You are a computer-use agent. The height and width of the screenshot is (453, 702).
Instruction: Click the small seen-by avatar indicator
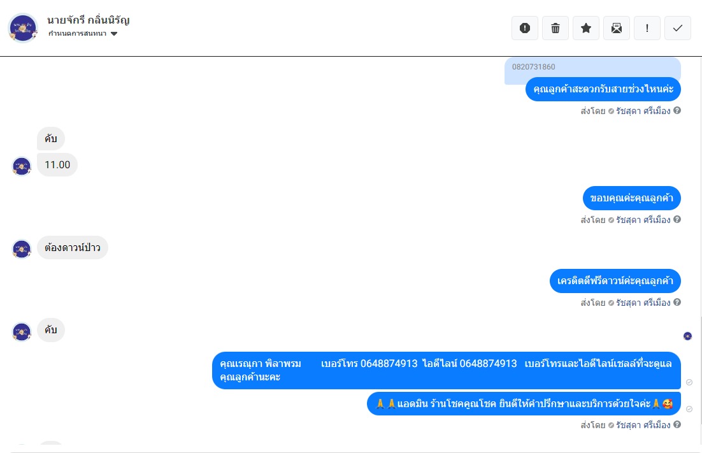tap(688, 336)
